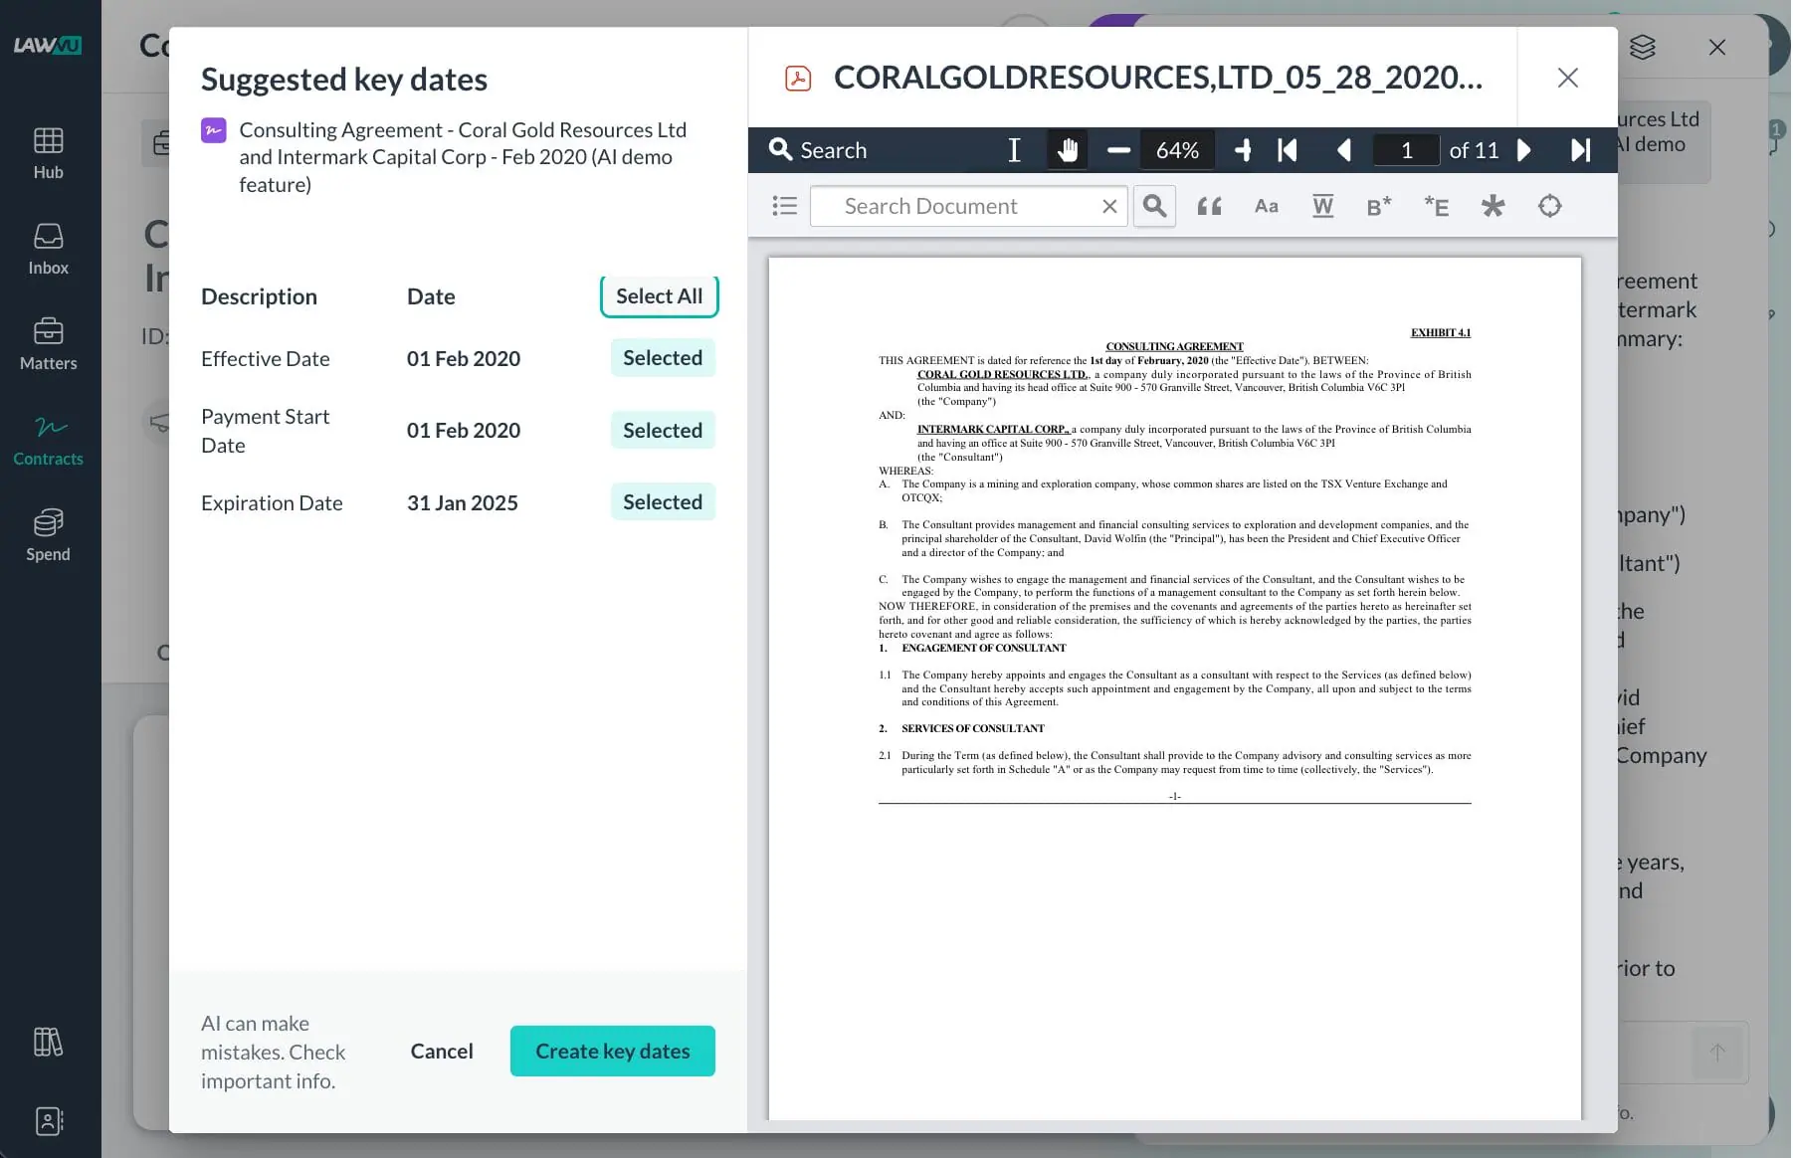
Task: Click the PDF file icon
Action: coord(798,78)
